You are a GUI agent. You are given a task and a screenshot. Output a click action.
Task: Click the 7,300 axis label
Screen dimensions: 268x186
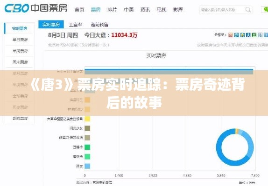pos(255,175)
